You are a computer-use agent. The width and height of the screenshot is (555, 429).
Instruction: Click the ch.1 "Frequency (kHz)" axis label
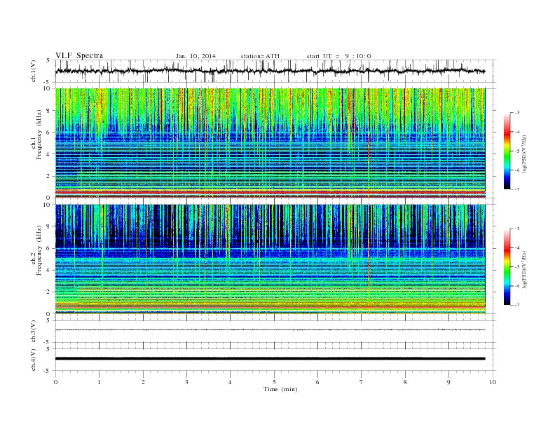coord(39,135)
